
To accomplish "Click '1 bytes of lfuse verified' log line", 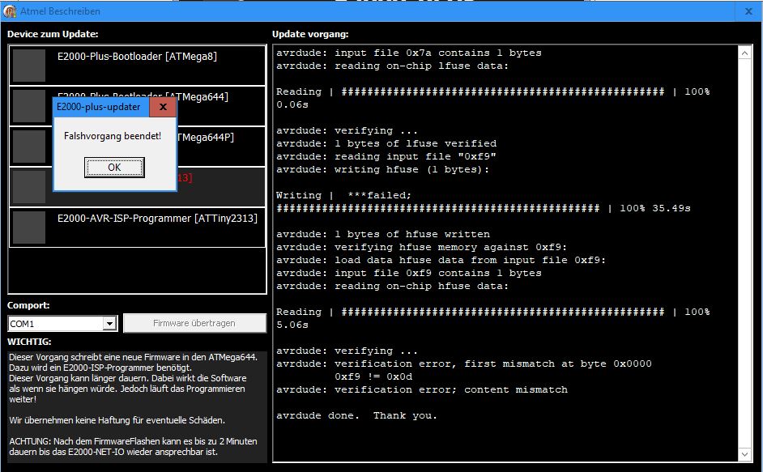I will pyautogui.click(x=386, y=143).
